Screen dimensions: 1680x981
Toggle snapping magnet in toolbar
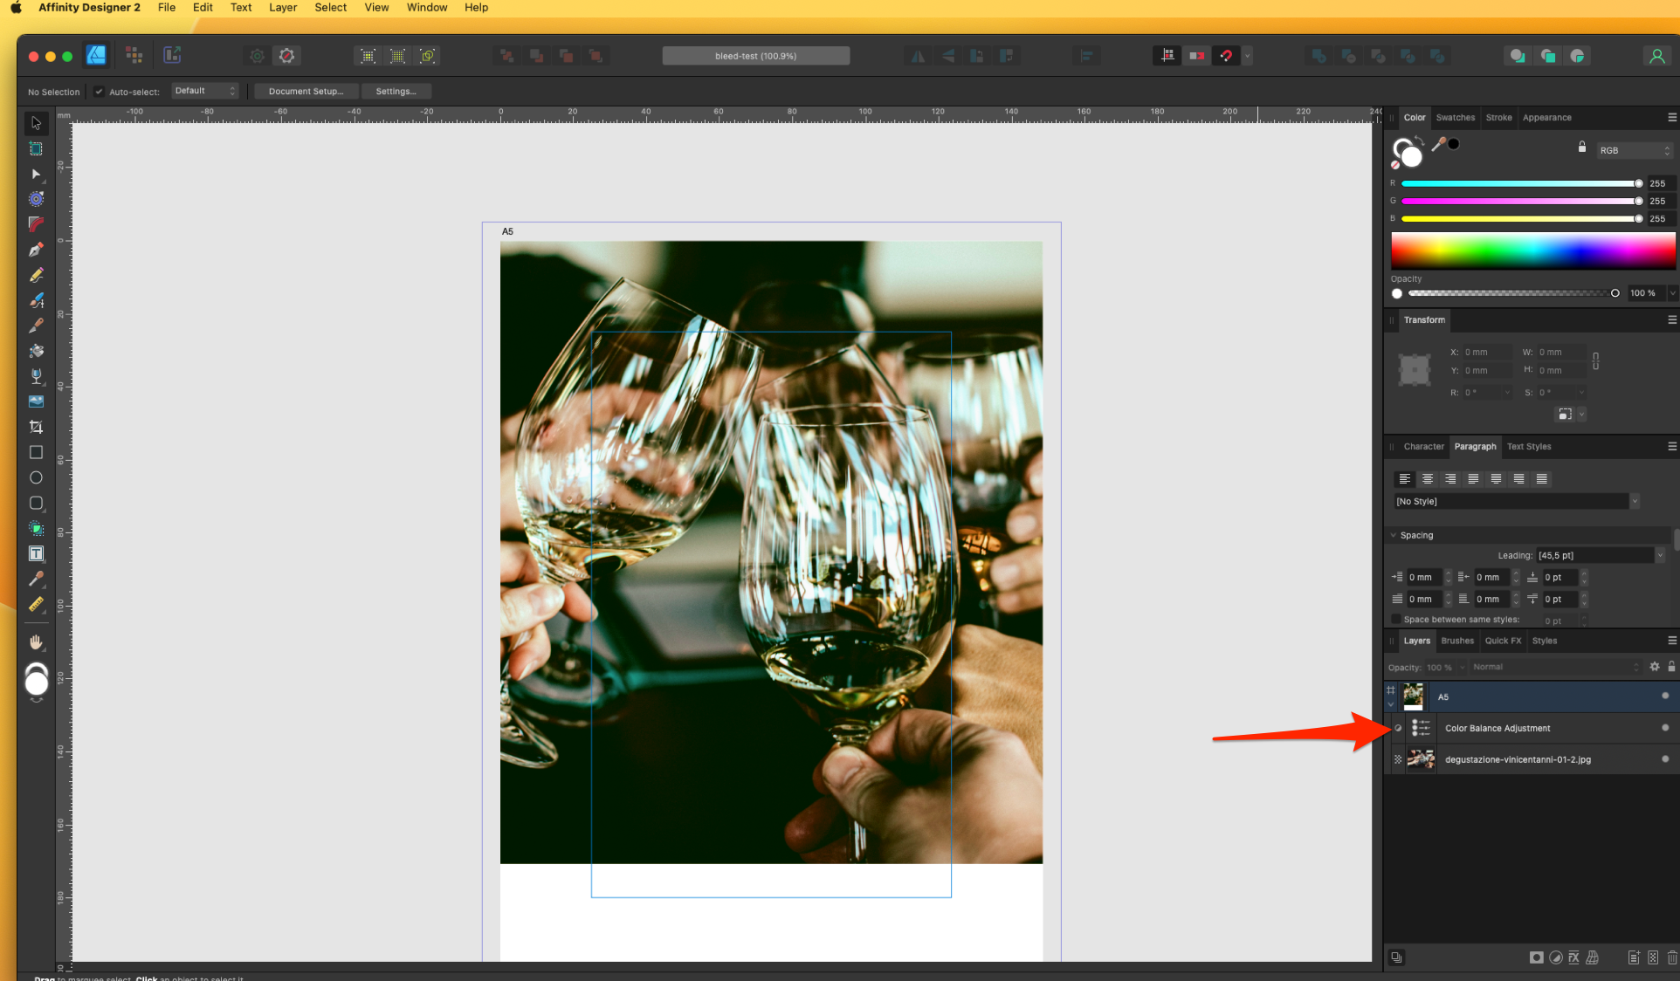(x=1226, y=56)
